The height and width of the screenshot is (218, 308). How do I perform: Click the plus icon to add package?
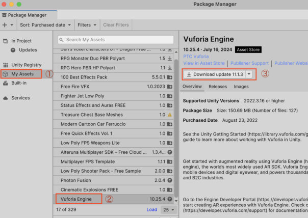click(x=6, y=24)
